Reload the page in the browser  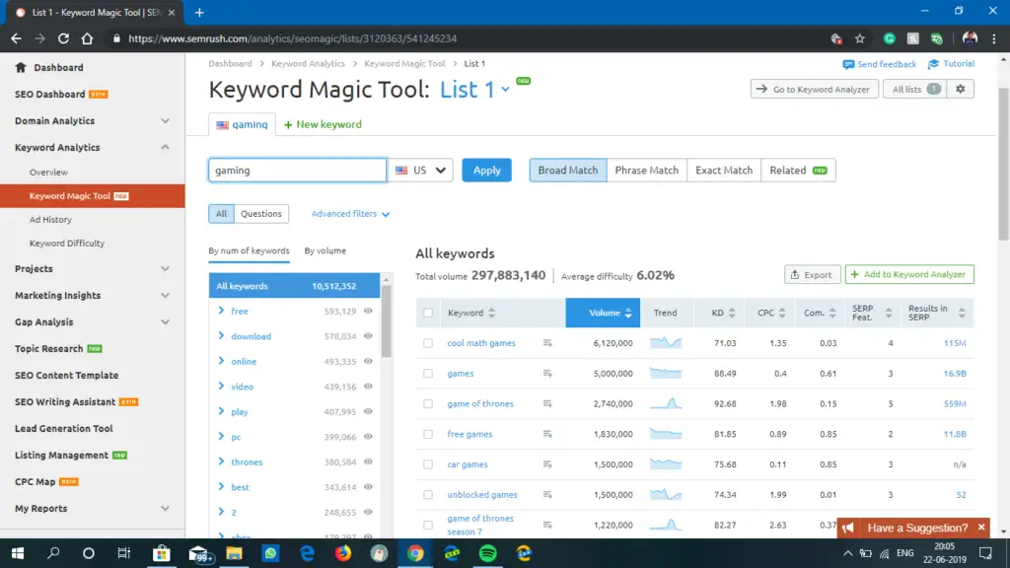(63, 38)
